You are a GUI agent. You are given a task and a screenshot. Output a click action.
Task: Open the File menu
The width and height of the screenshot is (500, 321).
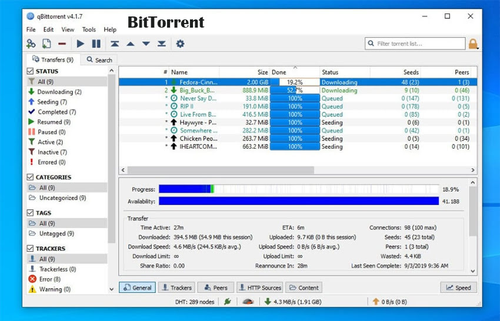pos(31,29)
